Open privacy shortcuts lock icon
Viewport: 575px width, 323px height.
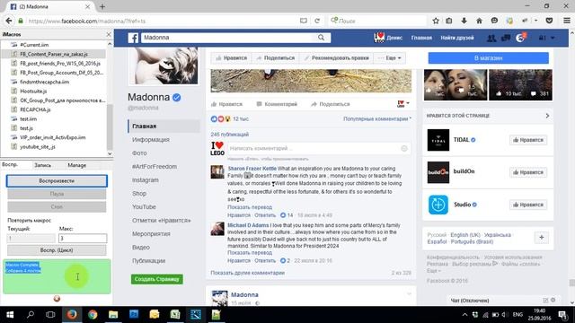coord(542,38)
